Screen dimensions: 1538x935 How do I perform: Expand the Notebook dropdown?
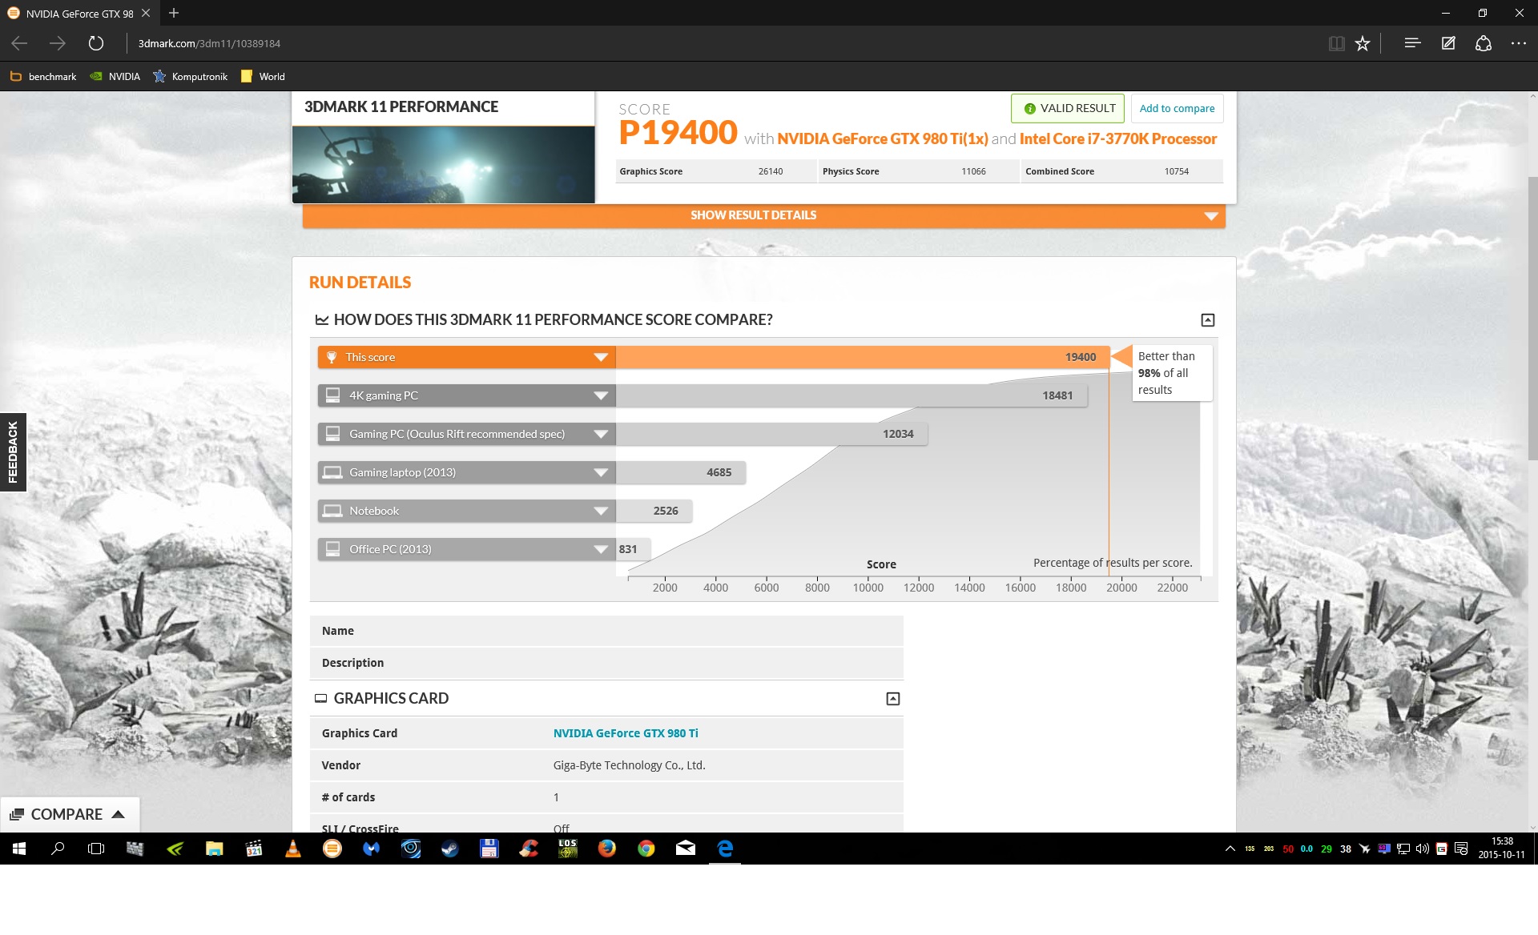click(x=601, y=511)
